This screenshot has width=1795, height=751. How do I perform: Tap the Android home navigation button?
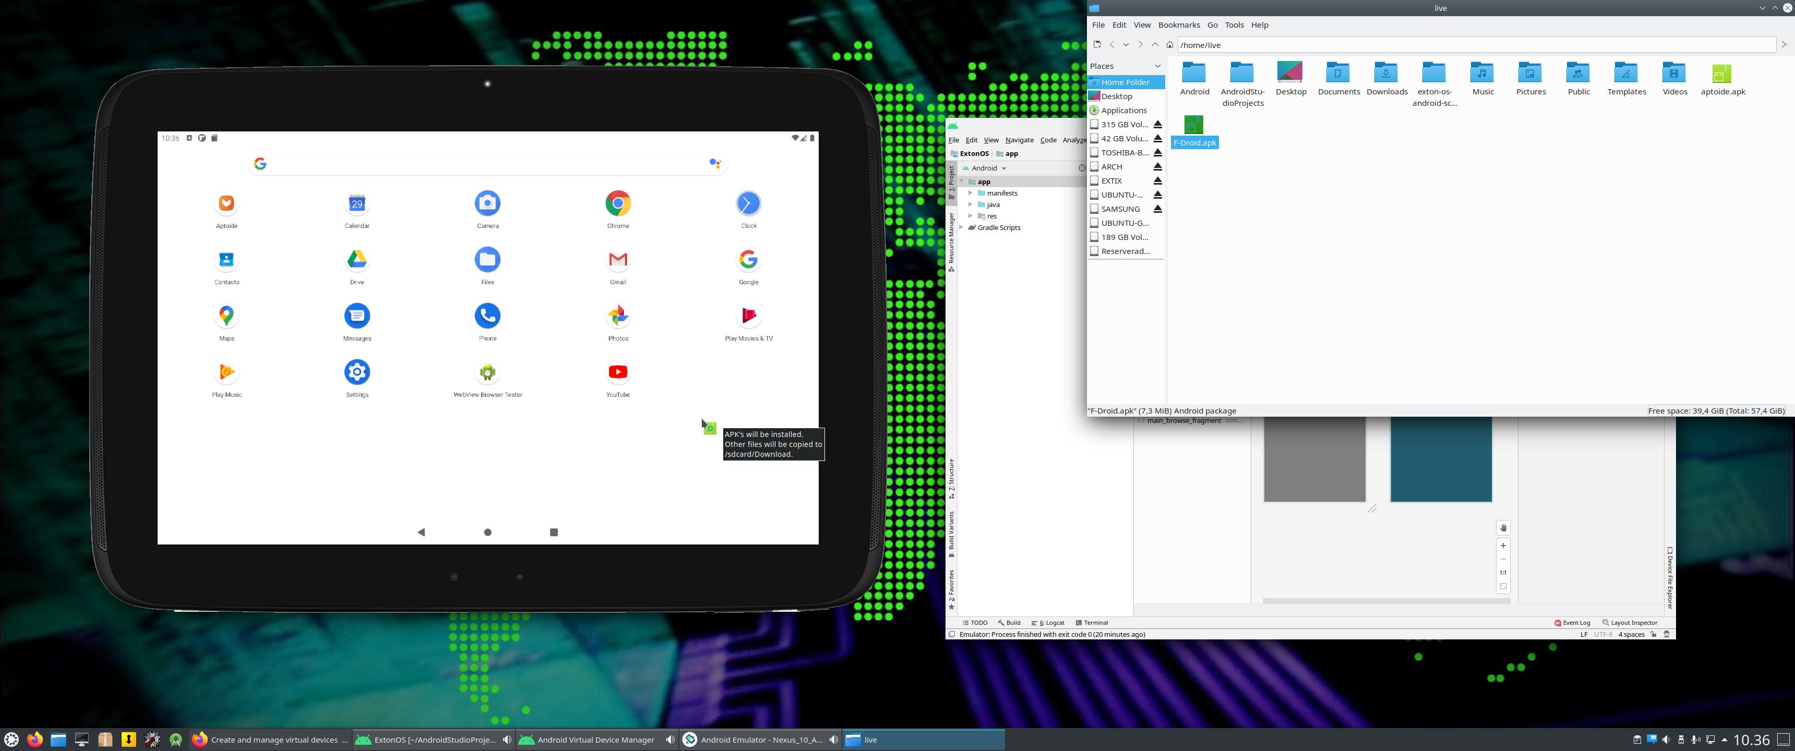[x=488, y=532]
